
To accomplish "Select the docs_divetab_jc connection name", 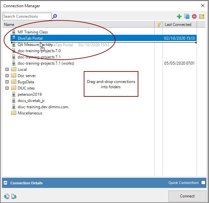I will (x=31, y=101).
